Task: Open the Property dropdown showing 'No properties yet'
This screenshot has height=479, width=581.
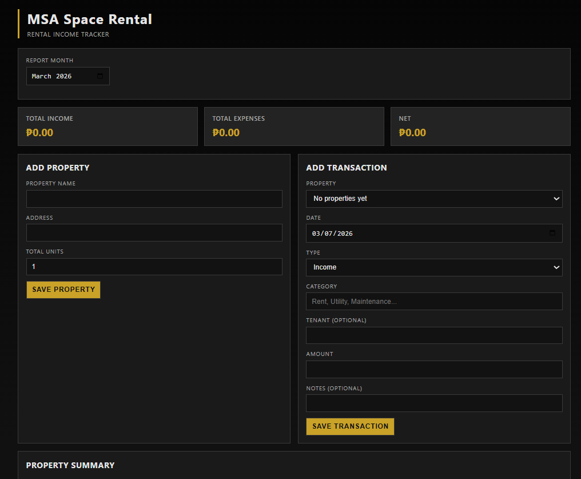Action: coord(433,199)
